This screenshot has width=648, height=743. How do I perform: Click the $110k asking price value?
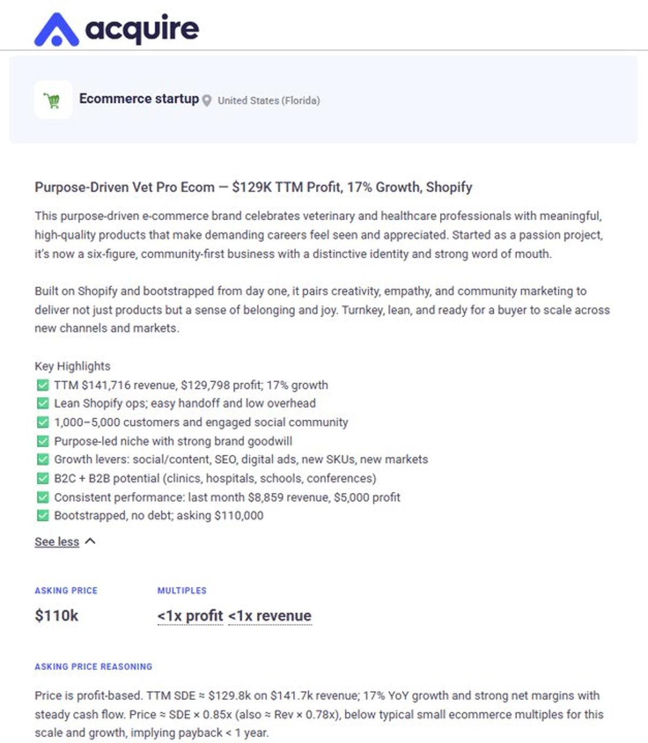(57, 616)
